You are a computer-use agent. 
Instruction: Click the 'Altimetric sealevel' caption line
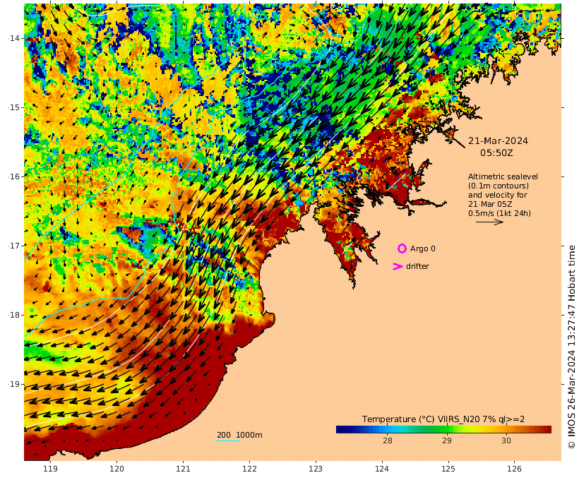(503, 176)
